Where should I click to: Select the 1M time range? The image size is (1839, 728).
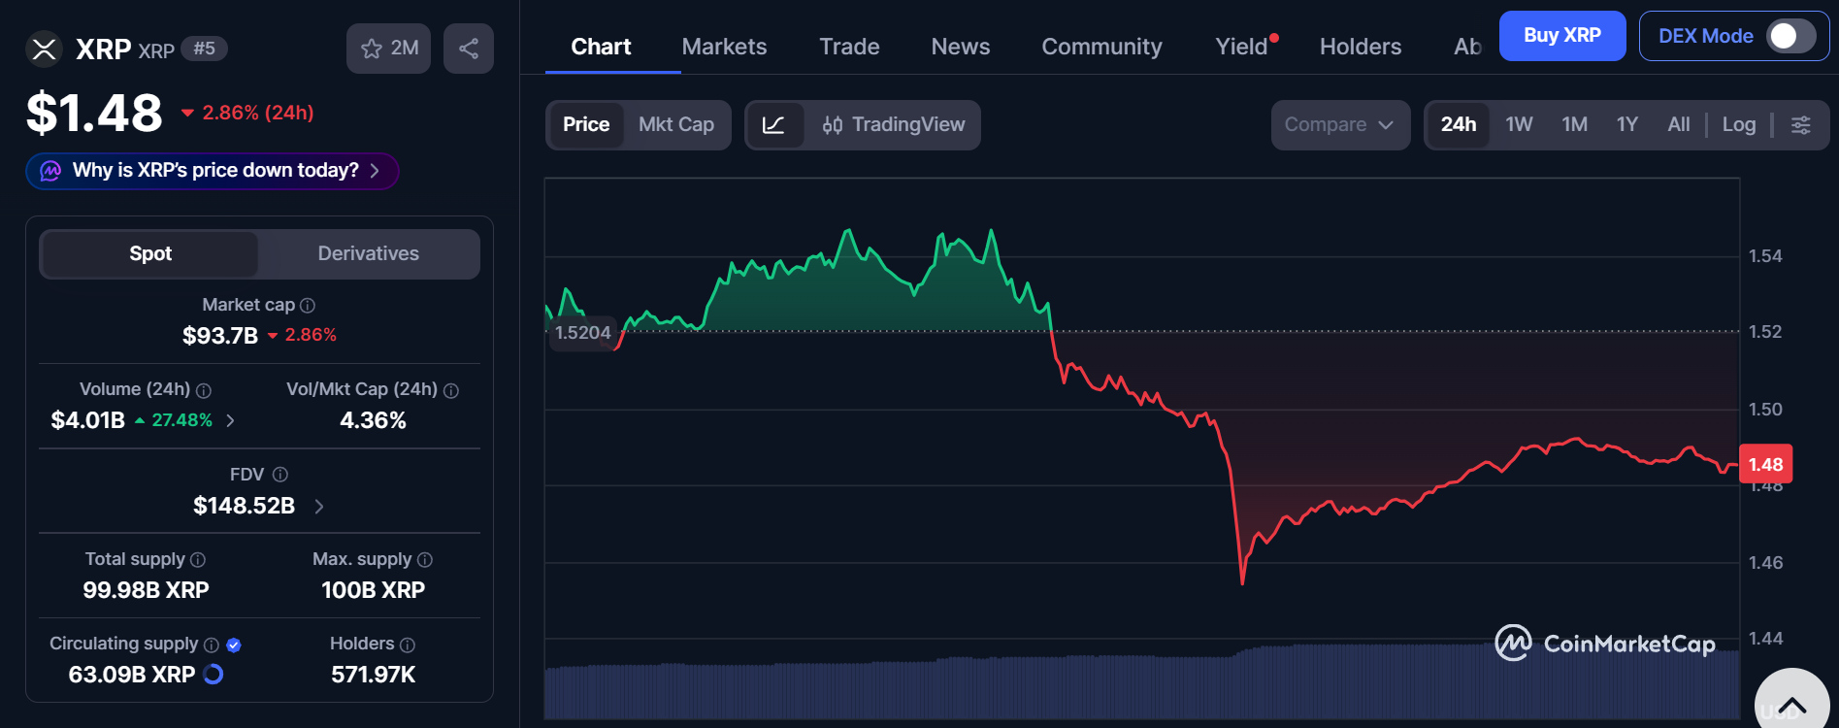click(x=1574, y=125)
